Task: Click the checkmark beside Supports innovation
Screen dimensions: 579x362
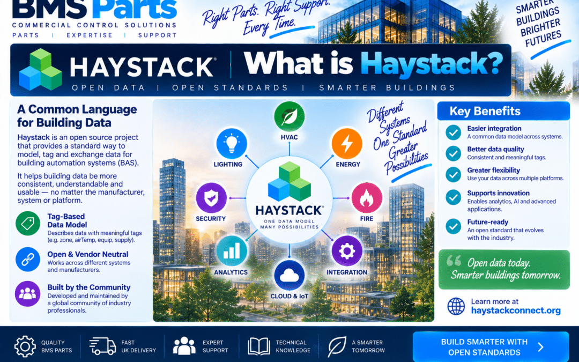Action: [x=453, y=197]
